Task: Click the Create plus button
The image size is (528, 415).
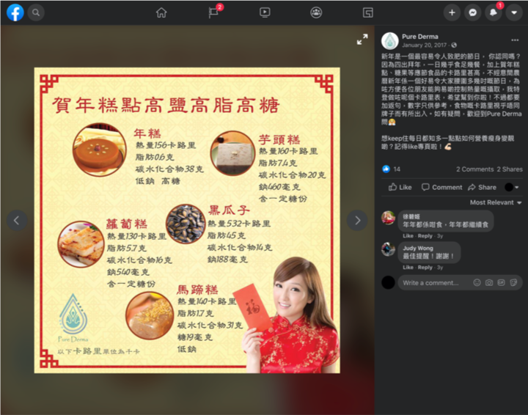Action: coord(452,12)
